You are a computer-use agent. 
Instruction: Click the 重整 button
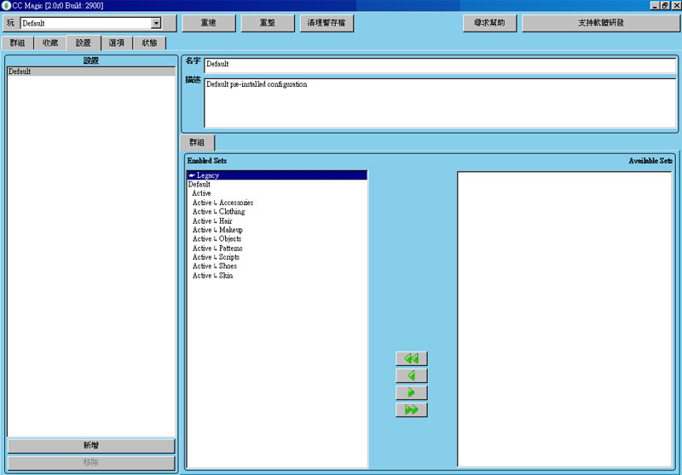pos(268,23)
